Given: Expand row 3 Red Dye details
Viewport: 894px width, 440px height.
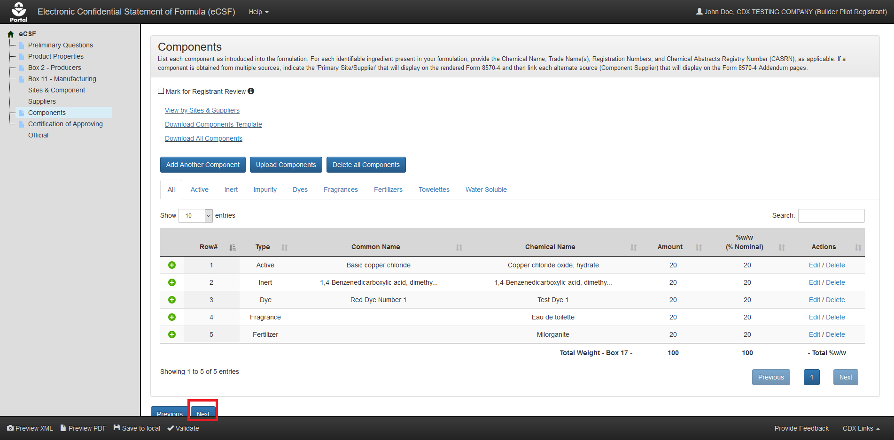Looking at the screenshot, I should [x=172, y=300].
